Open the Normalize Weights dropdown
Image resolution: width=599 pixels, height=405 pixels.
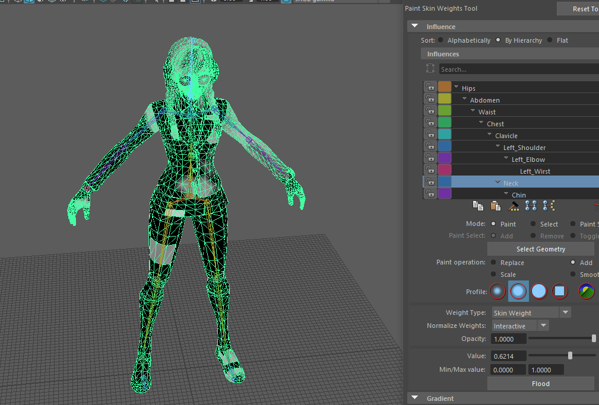544,326
